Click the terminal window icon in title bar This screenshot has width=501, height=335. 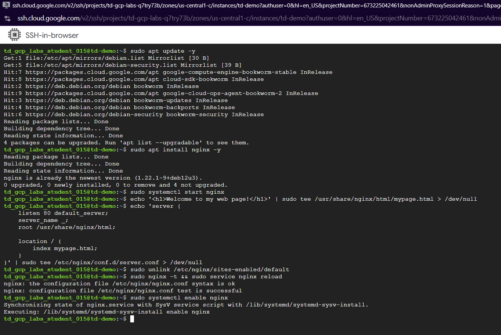click(6, 5)
